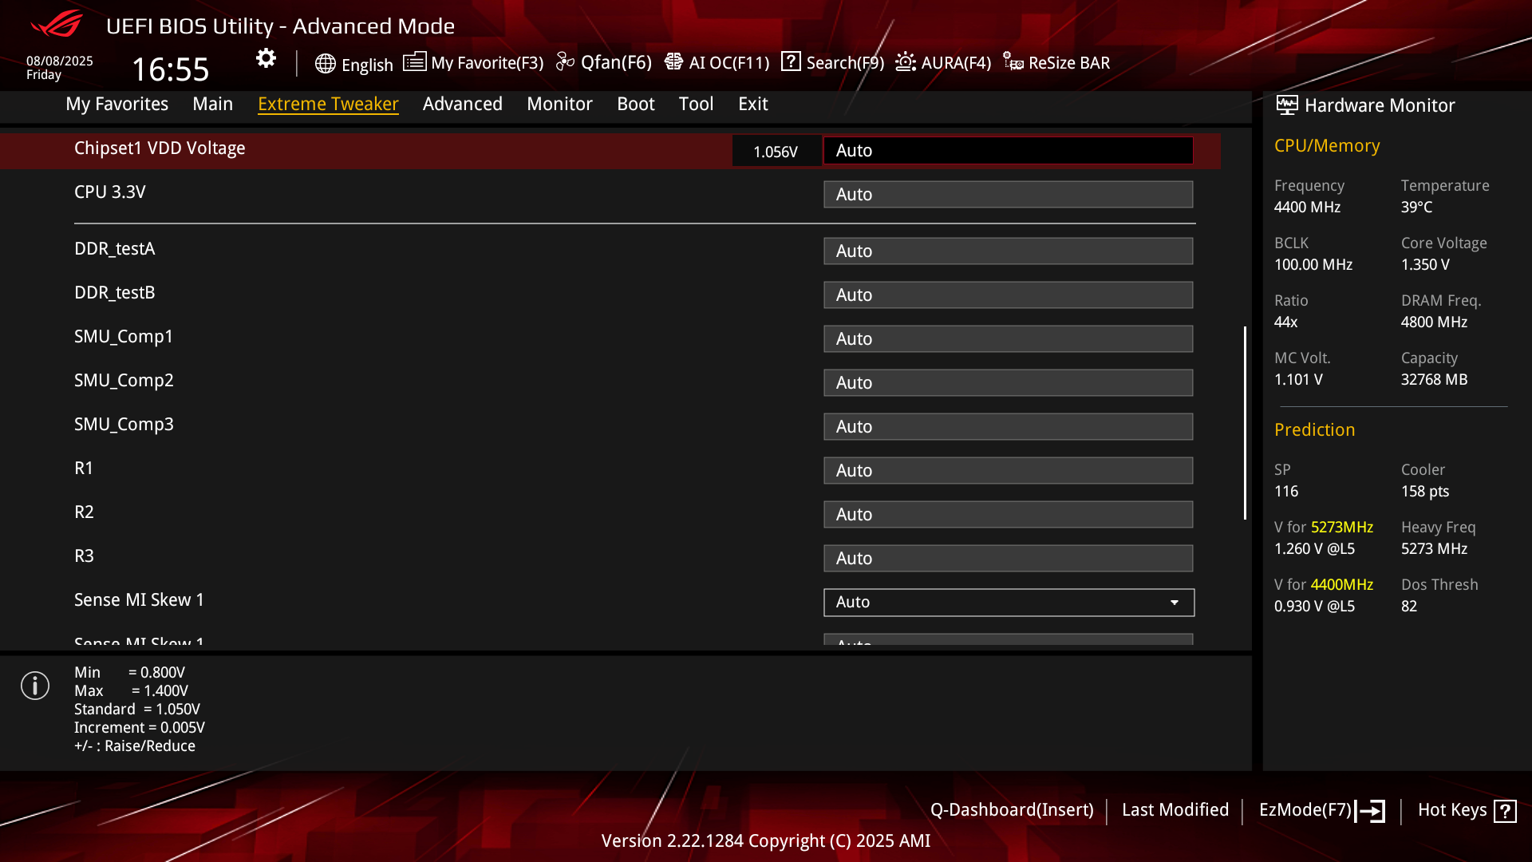Switch to the Tool tab
The image size is (1532, 862).
tap(696, 104)
